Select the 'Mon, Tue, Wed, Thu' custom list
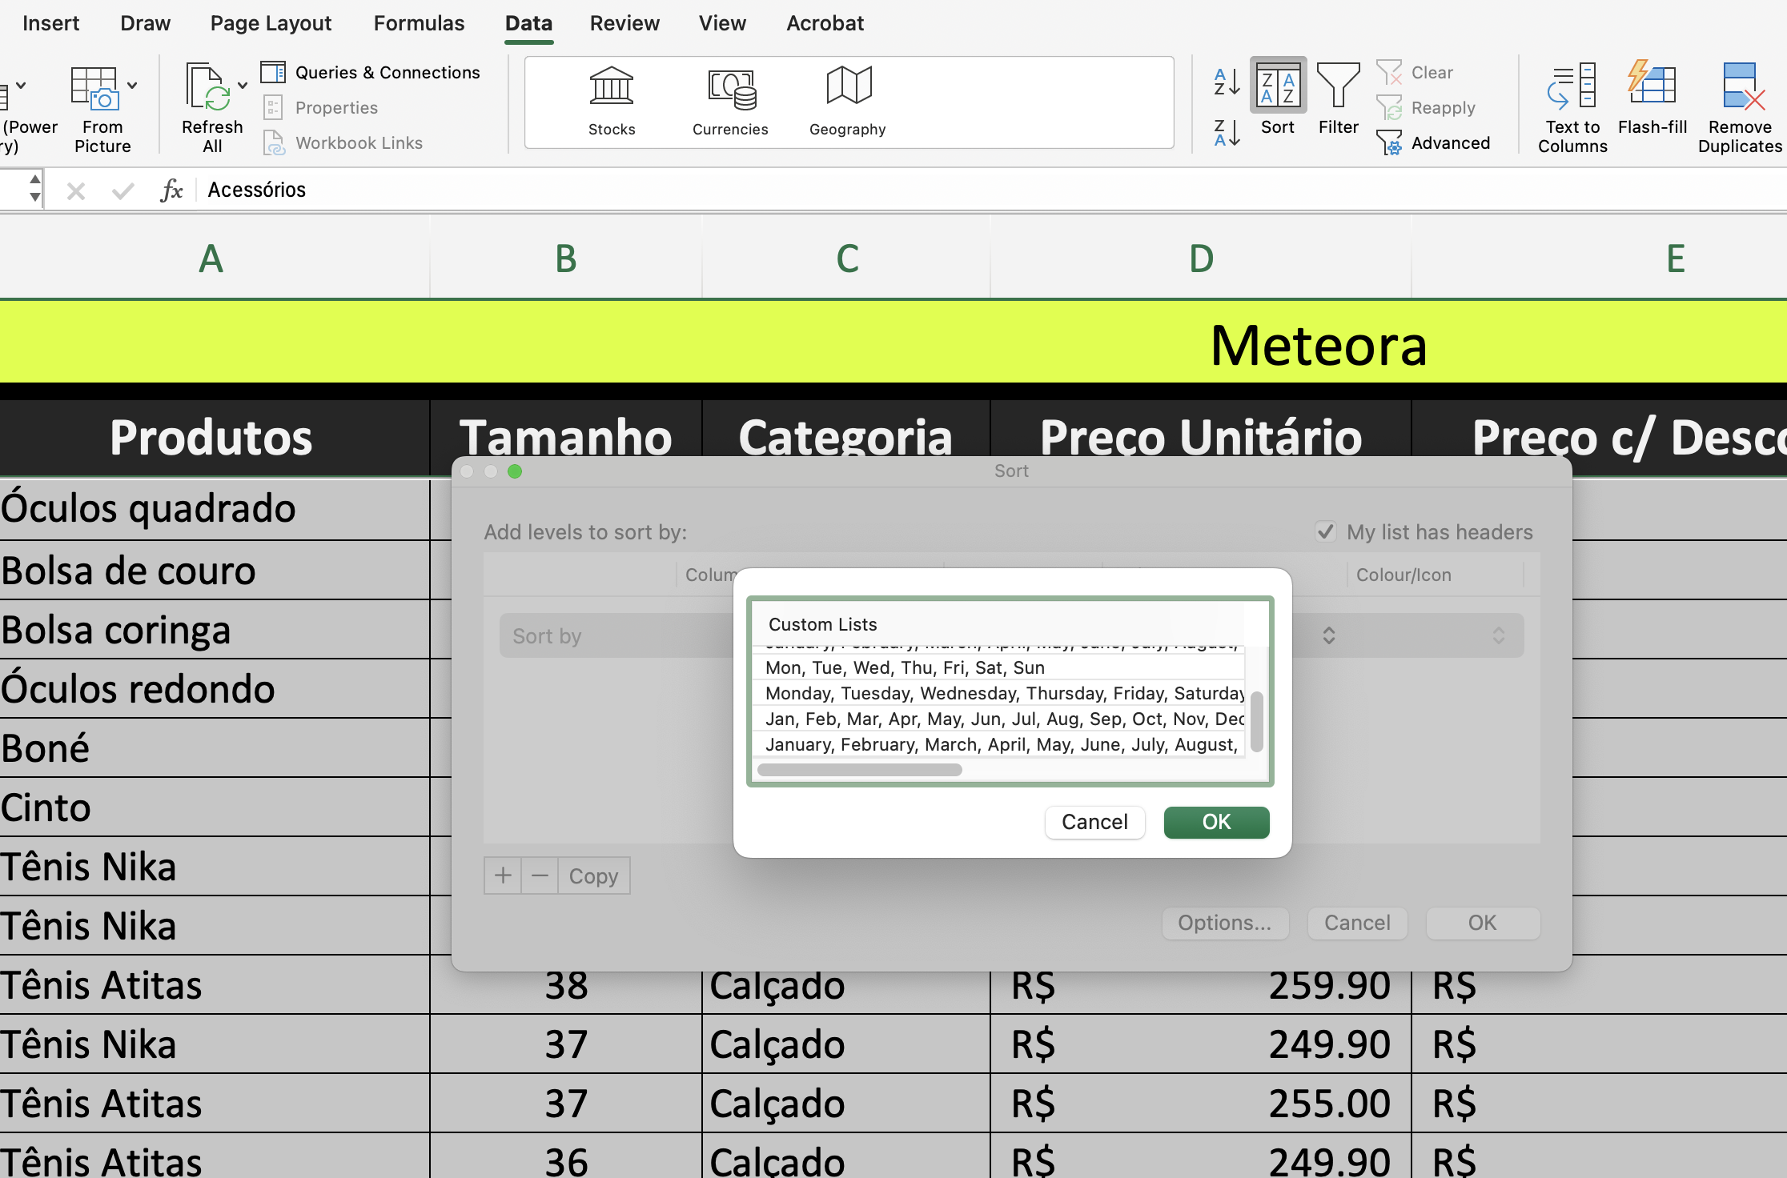The height and width of the screenshot is (1178, 1787). coord(998,667)
